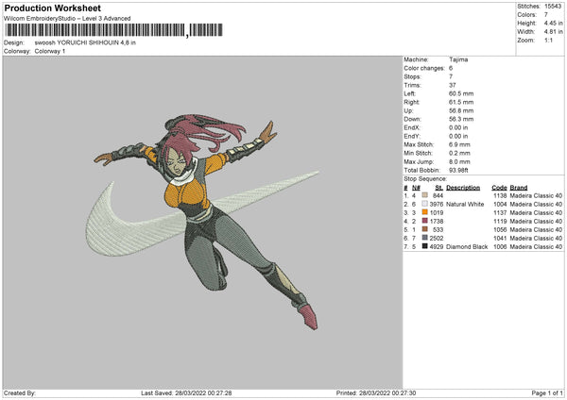Click the Stitches count 15543
567x400 pixels.
[554, 6]
